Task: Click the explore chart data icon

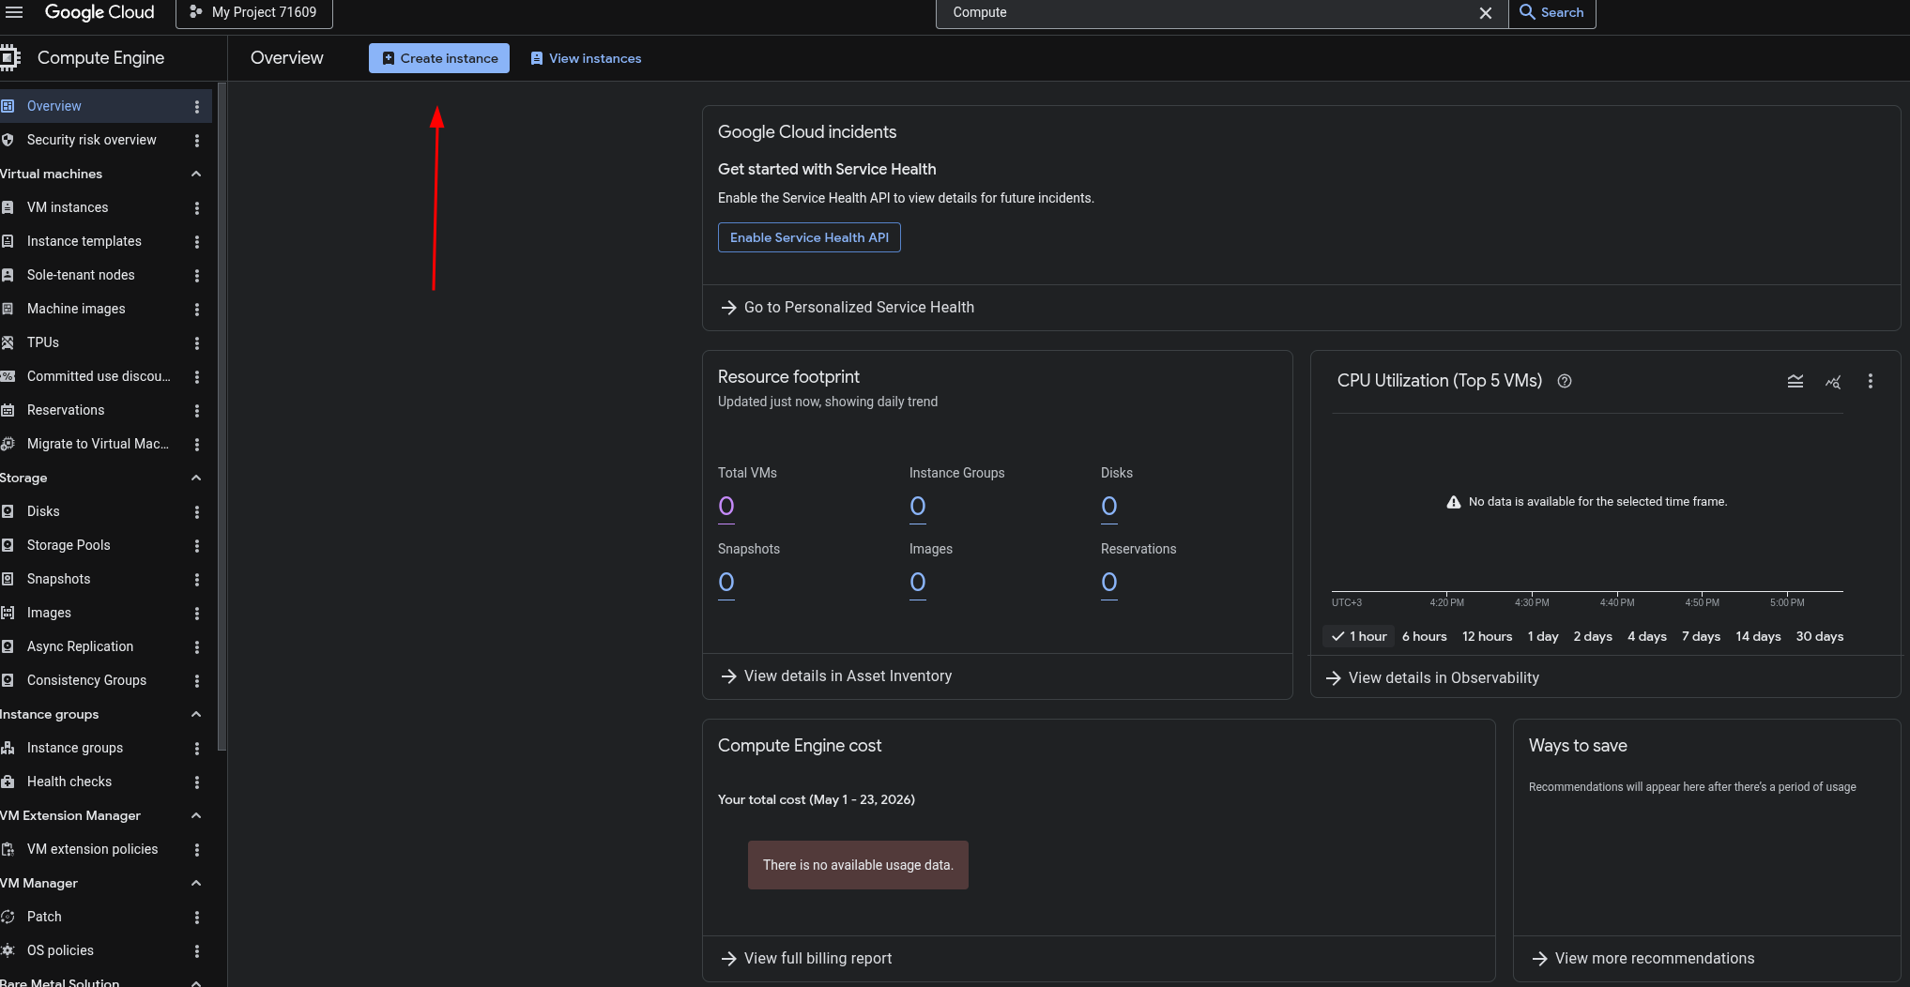Action: point(1833,381)
